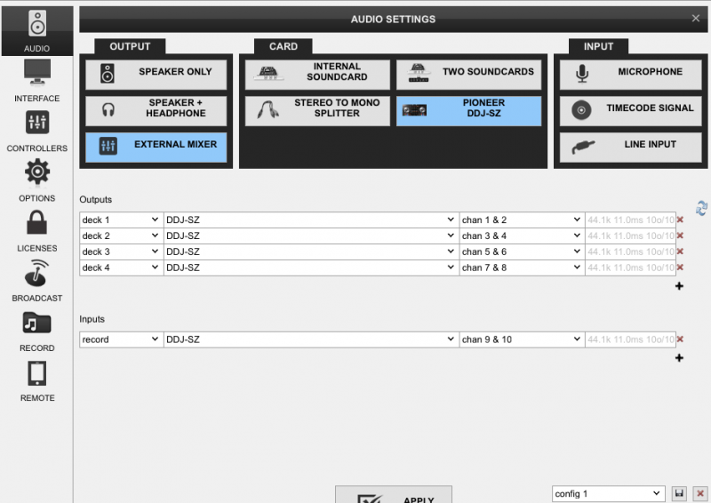Screen dimensions: 711x503
Task: Remove the deck 1 output row
Action: 680,220
